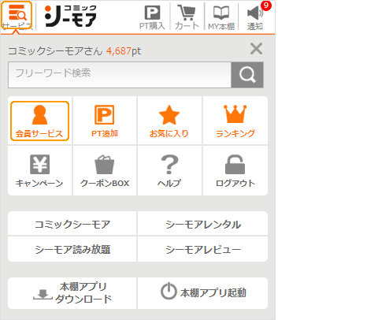Click the ログアウト lock tile
The image size is (378, 320).
coord(235,170)
